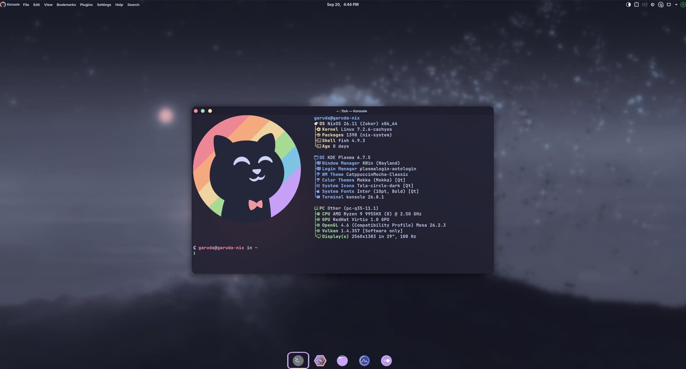Click the 'Terminal konsole 26.8.1' line
Viewport: 686px width, 369px height.
point(350,197)
